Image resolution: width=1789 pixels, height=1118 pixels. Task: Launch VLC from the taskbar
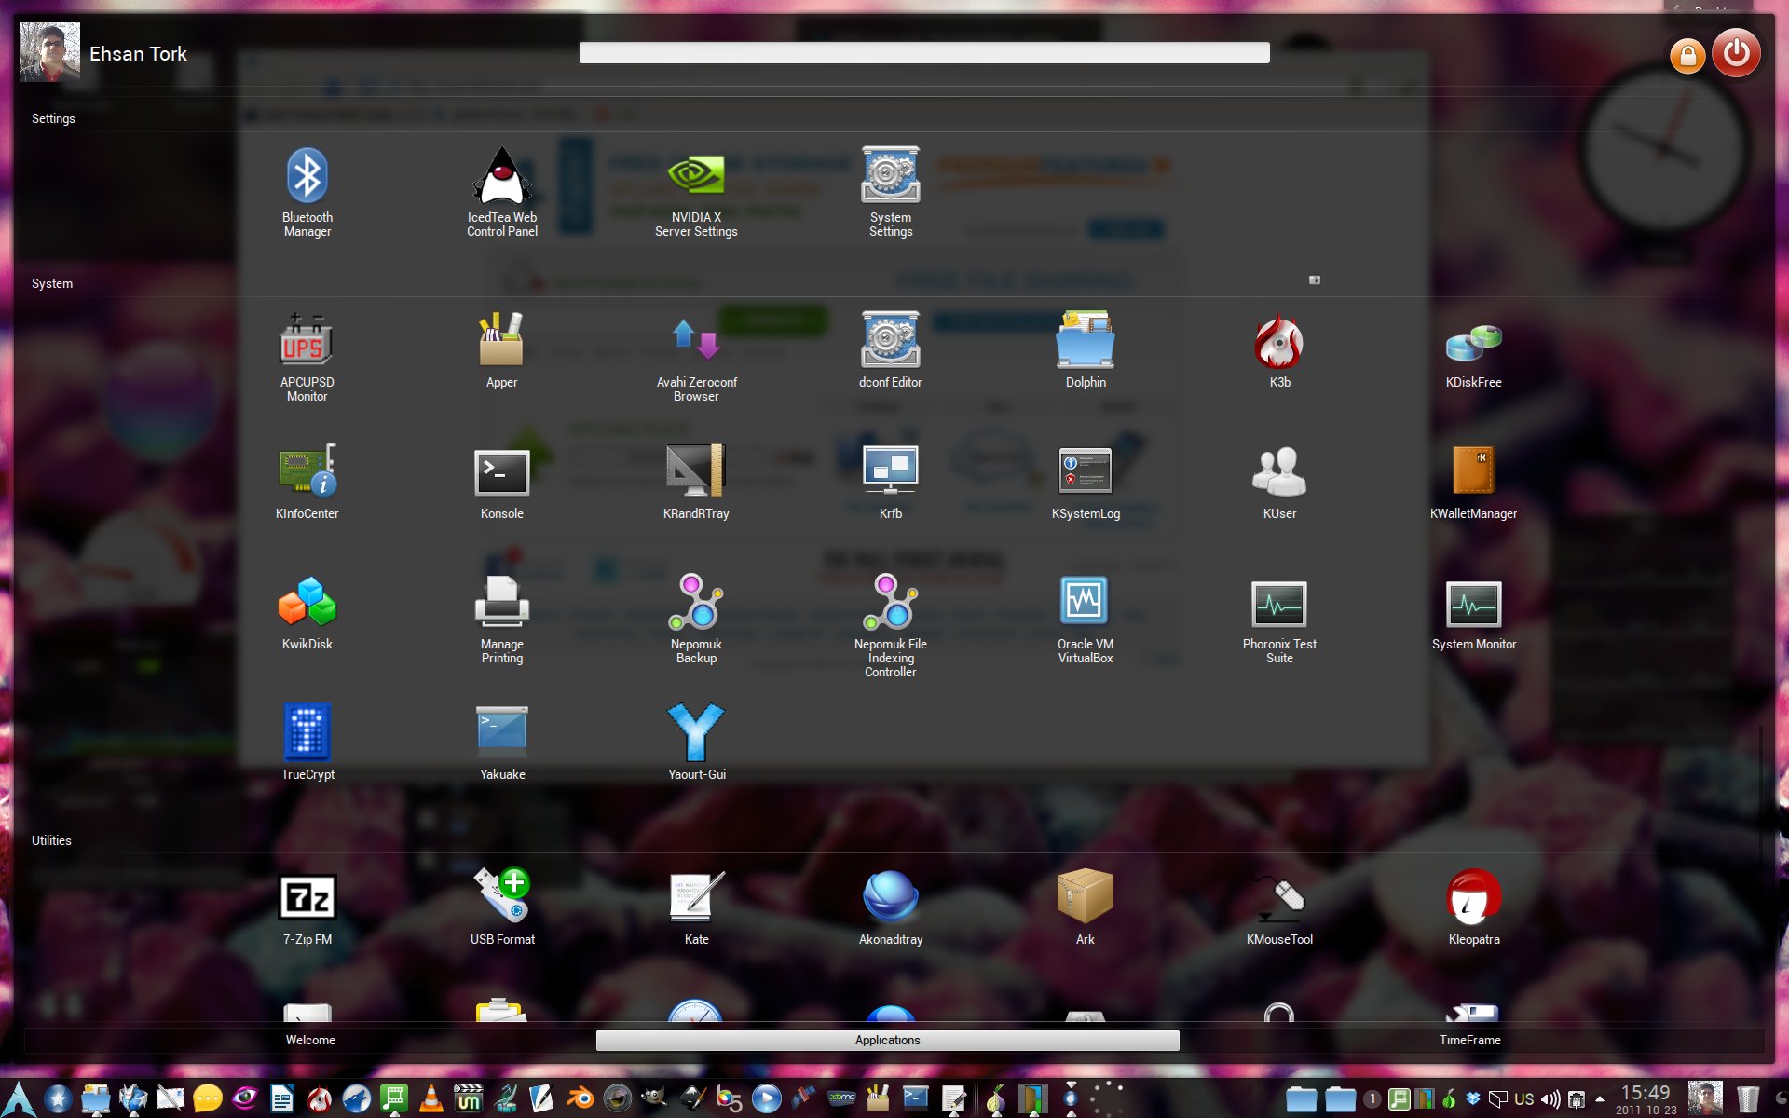[x=431, y=1099]
